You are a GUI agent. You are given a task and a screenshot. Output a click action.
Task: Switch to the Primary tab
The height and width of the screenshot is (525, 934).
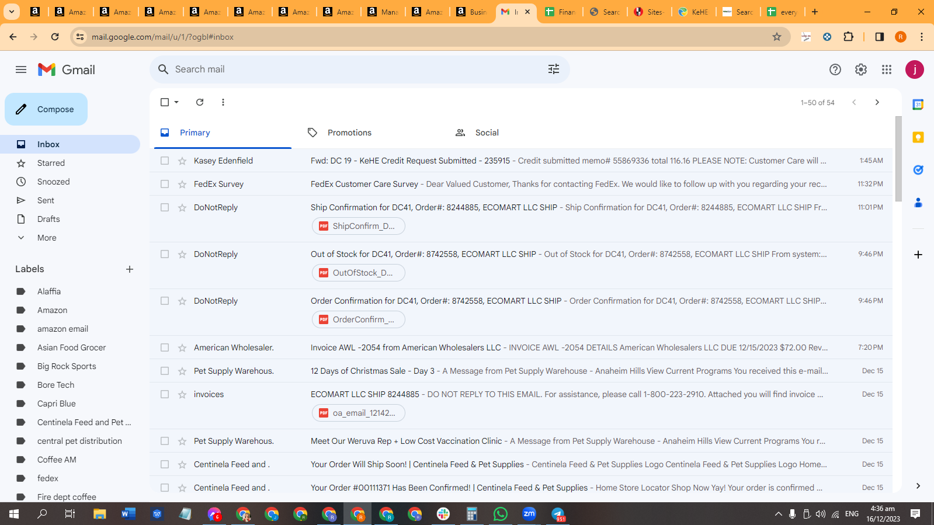point(223,133)
